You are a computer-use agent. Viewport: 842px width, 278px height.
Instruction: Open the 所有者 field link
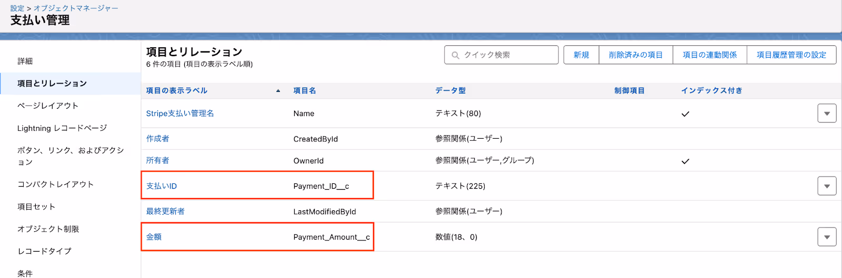point(158,161)
